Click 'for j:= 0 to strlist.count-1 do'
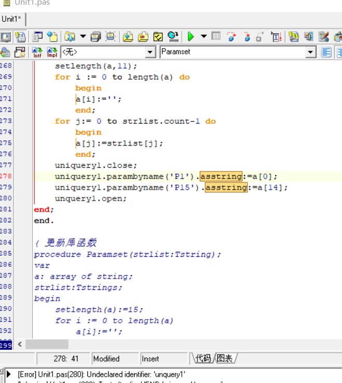 (135, 121)
